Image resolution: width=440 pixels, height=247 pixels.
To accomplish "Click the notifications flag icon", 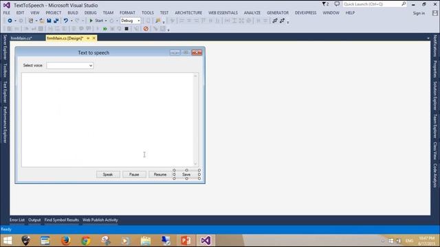I will click(x=325, y=4).
